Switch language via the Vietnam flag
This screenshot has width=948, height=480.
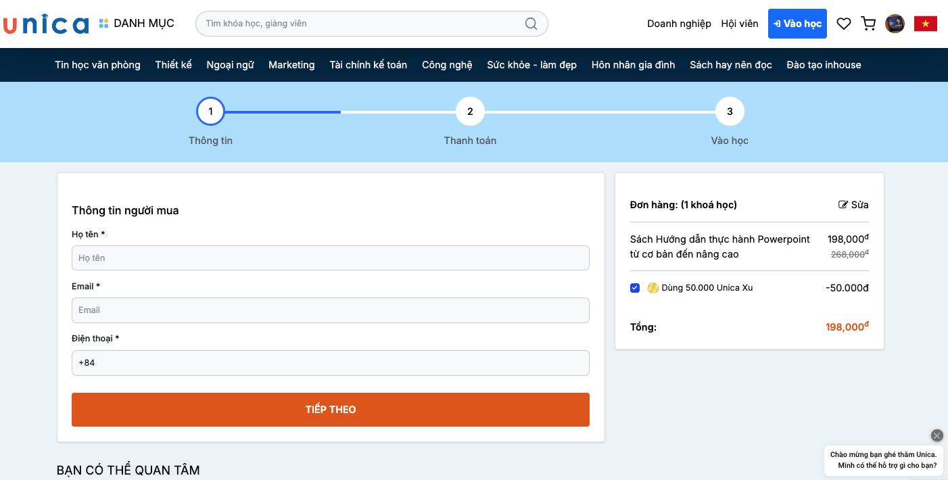tap(925, 24)
